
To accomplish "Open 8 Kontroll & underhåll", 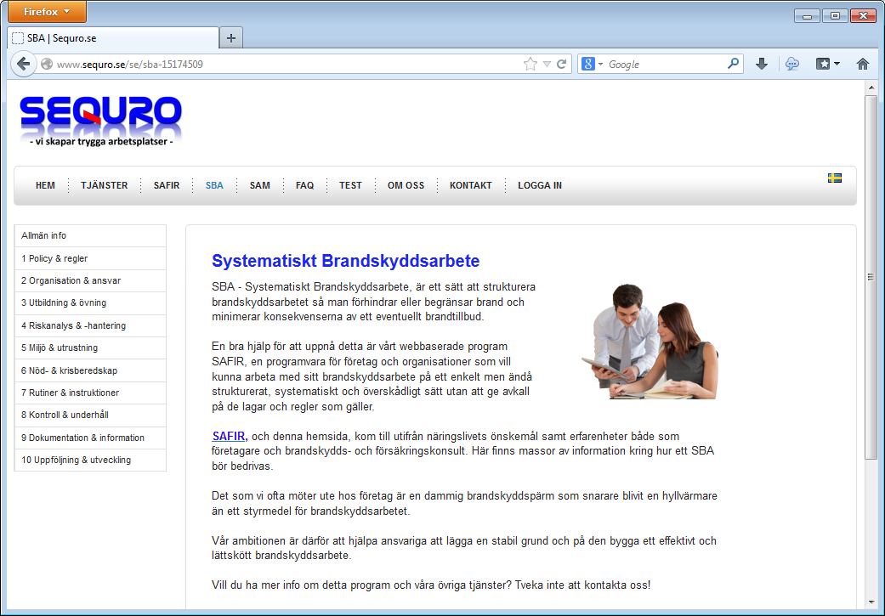I will pos(90,415).
